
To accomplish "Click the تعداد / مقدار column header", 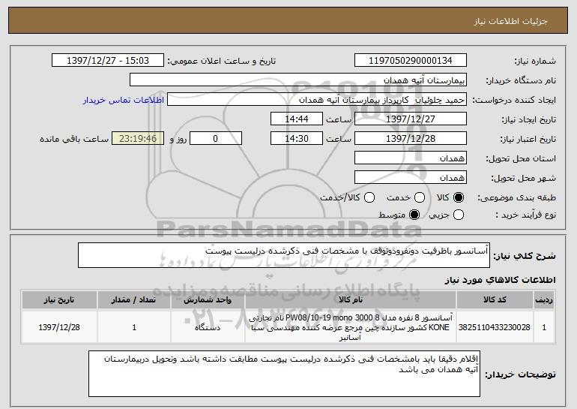I will (134, 300).
